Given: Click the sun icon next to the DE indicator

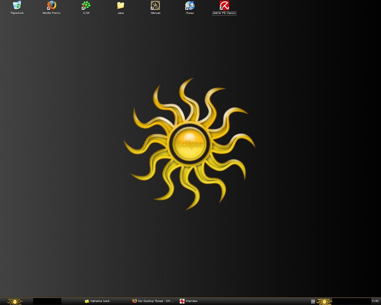Looking at the screenshot, I should [324, 301].
